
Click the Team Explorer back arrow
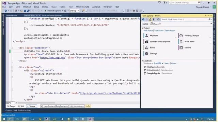pos(143,20)
